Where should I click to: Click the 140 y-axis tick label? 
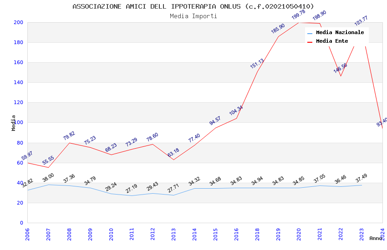19,83
